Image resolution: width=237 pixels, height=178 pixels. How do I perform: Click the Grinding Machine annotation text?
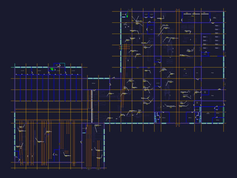185,95
